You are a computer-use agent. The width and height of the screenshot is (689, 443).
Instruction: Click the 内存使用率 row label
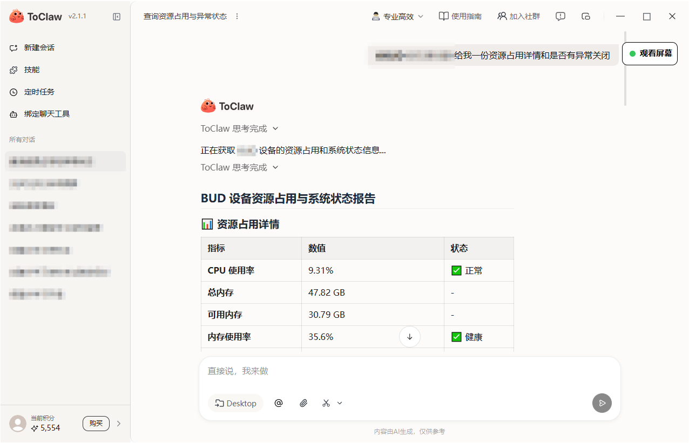point(229,337)
